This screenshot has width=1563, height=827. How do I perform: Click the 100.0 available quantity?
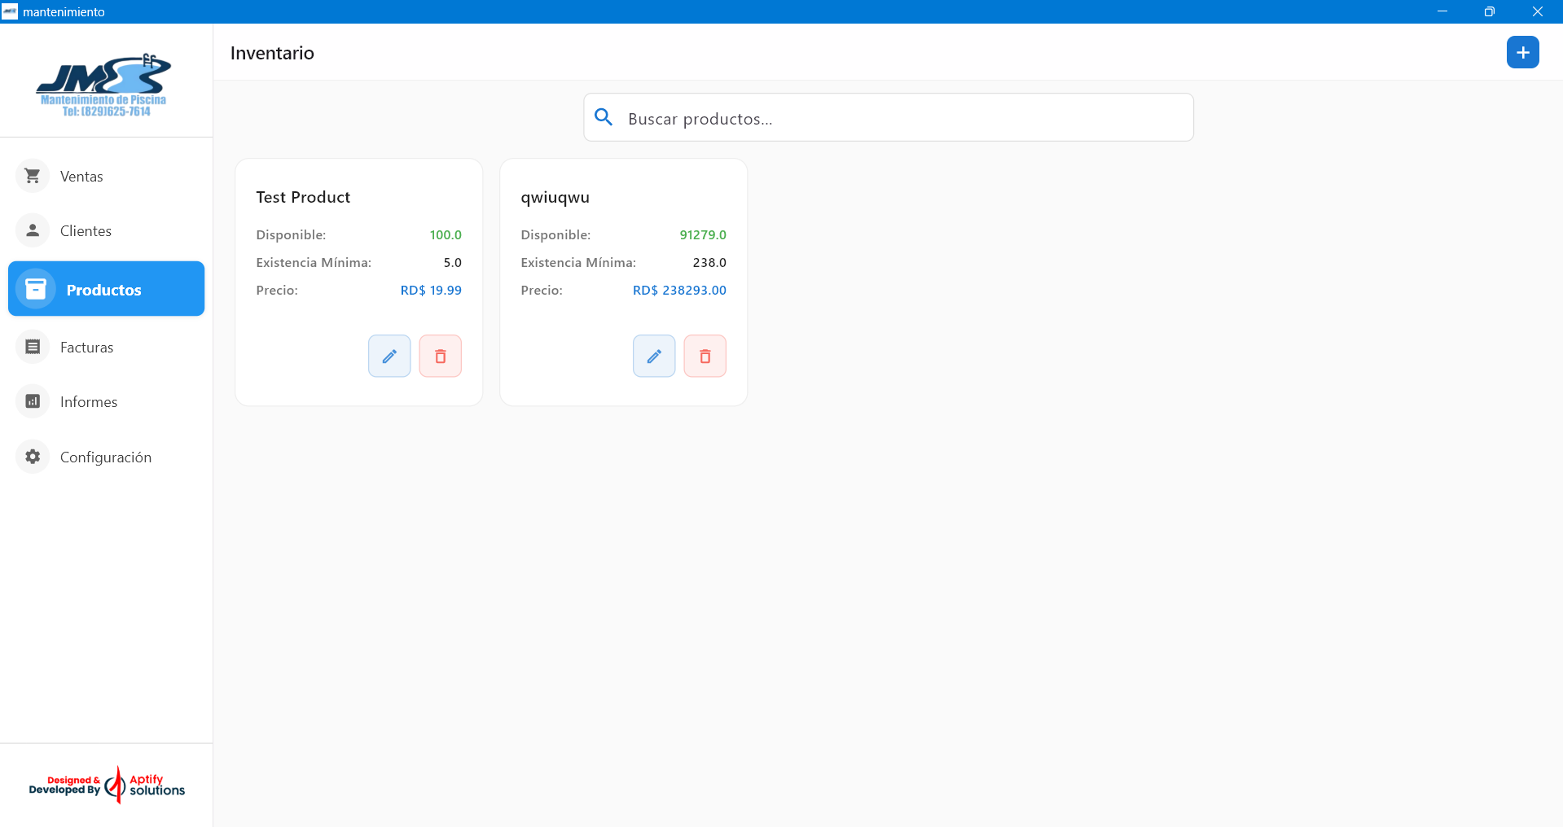(x=446, y=234)
